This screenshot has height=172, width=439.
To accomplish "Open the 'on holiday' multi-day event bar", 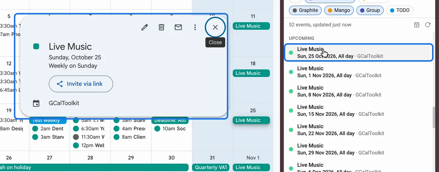I will click(x=94, y=167).
